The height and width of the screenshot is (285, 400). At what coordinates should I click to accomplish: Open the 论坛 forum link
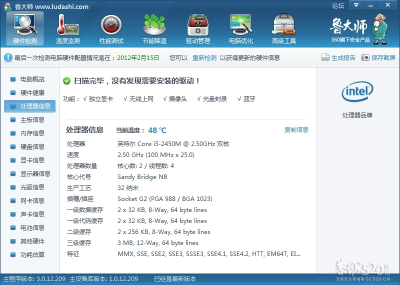(338, 6)
